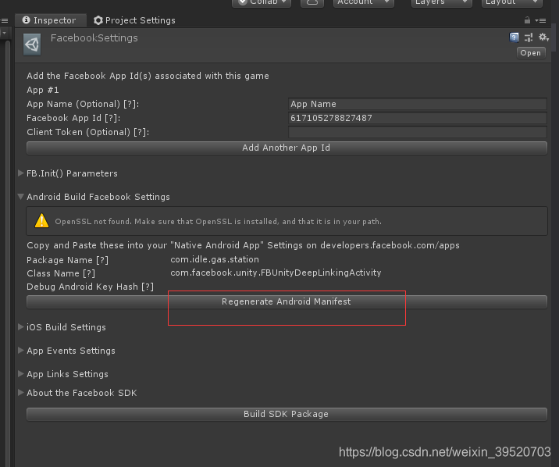Select the FBUnityDeepLinkingActivity class name text
The height and width of the screenshot is (467, 559).
coord(276,273)
